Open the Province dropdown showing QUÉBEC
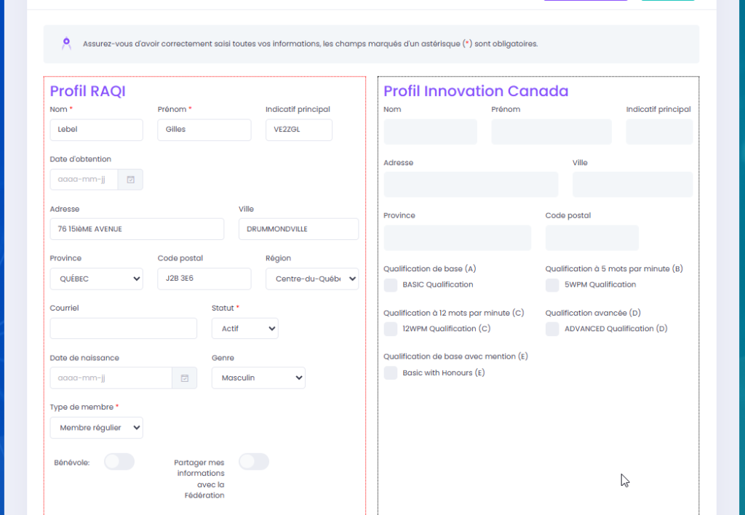The image size is (745, 515). tap(96, 279)
